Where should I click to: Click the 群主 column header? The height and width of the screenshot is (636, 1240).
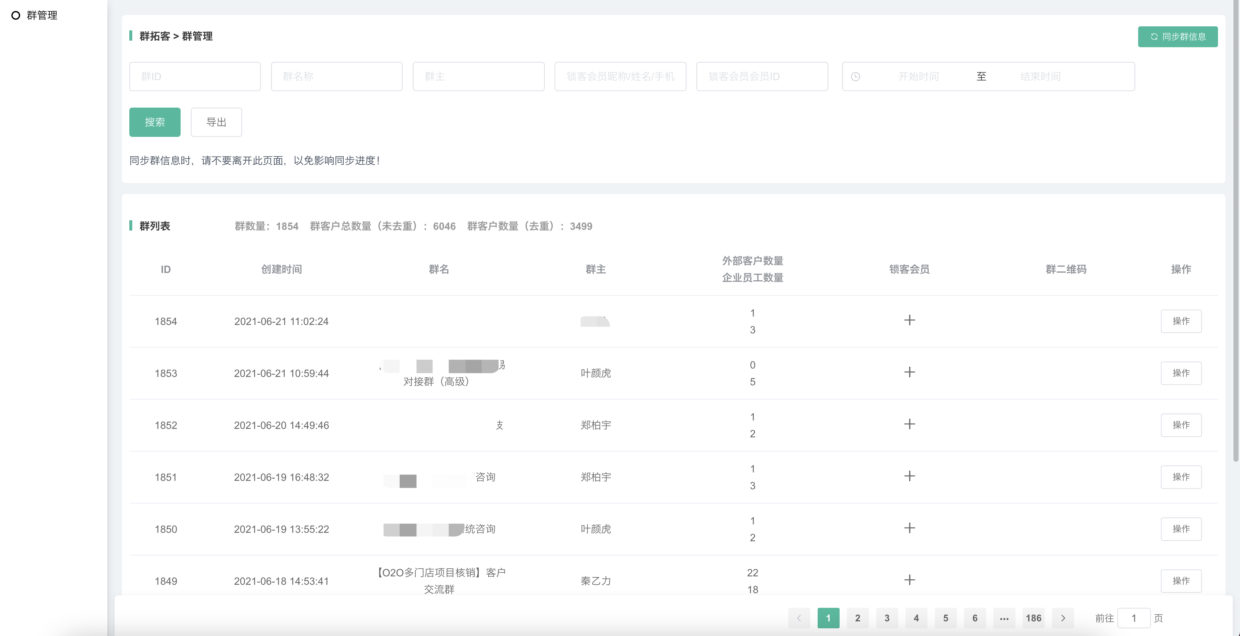595,269
